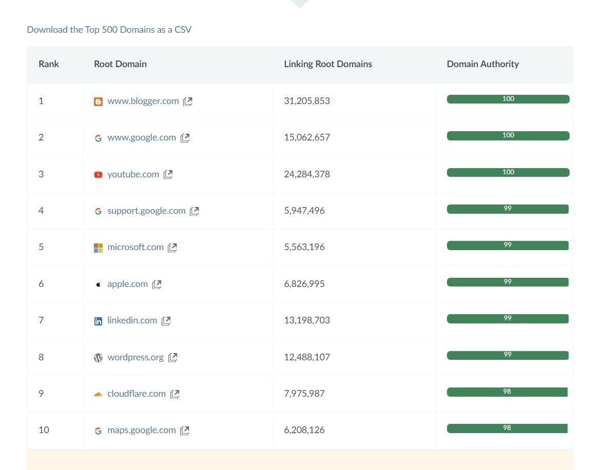The image size is (603, 470).
Task: Open the apple.com domain link
Action: (127, 284)
